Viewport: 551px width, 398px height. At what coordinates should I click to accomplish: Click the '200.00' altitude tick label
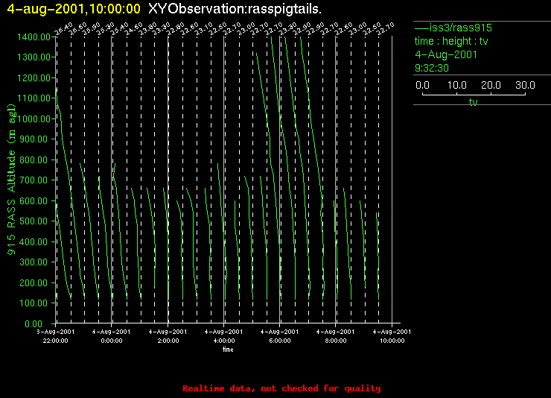[x=34, y=282]
